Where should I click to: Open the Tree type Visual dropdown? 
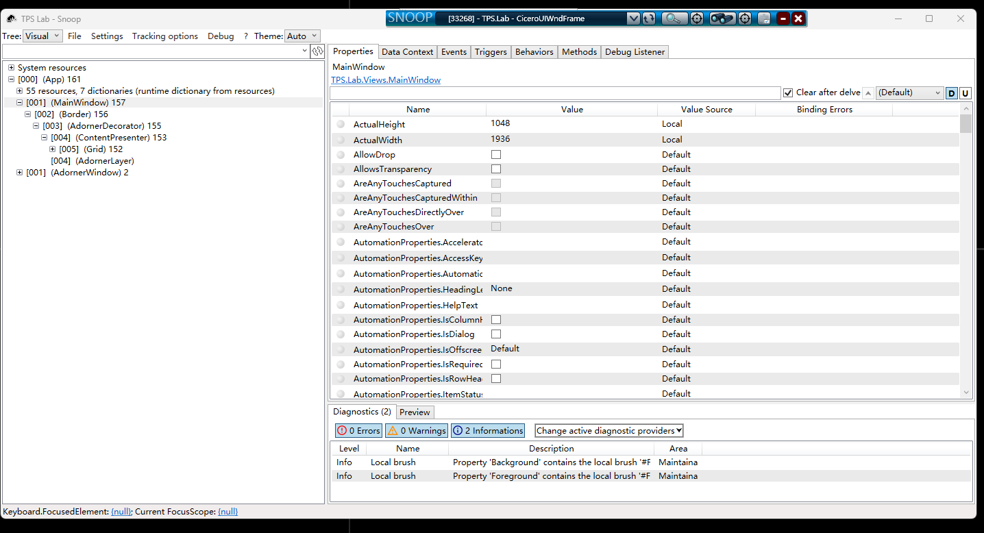click(x=42, y=36)
